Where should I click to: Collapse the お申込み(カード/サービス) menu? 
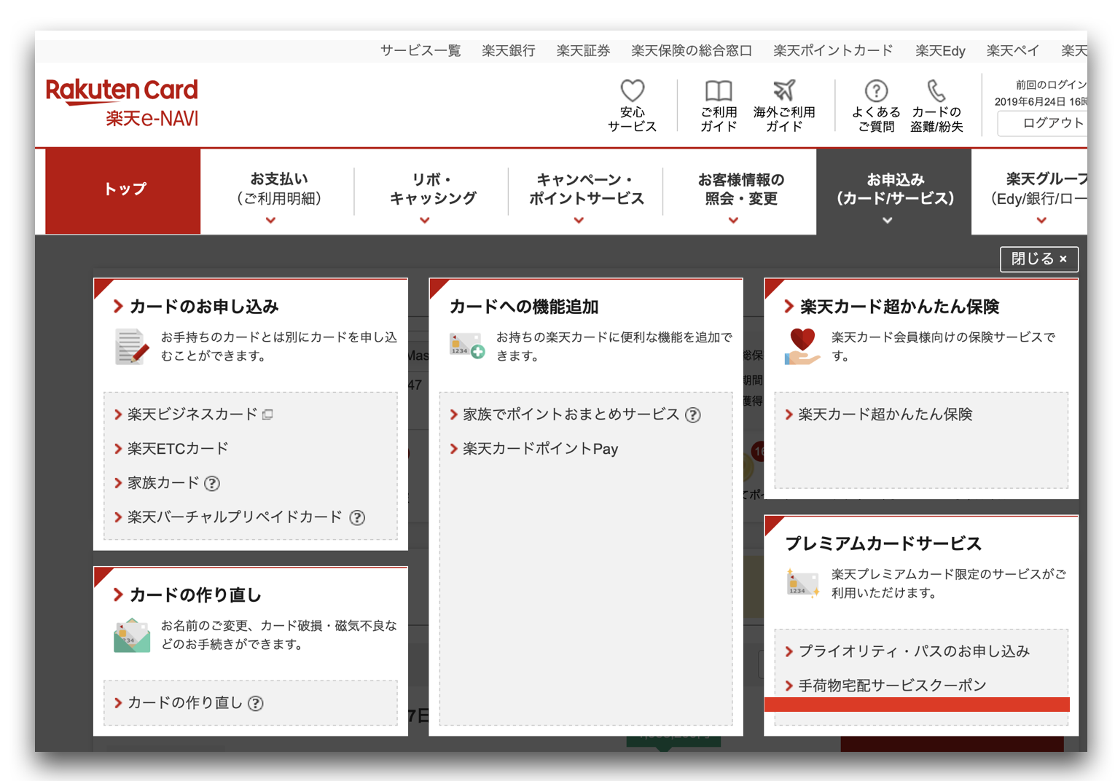(894, 192)
